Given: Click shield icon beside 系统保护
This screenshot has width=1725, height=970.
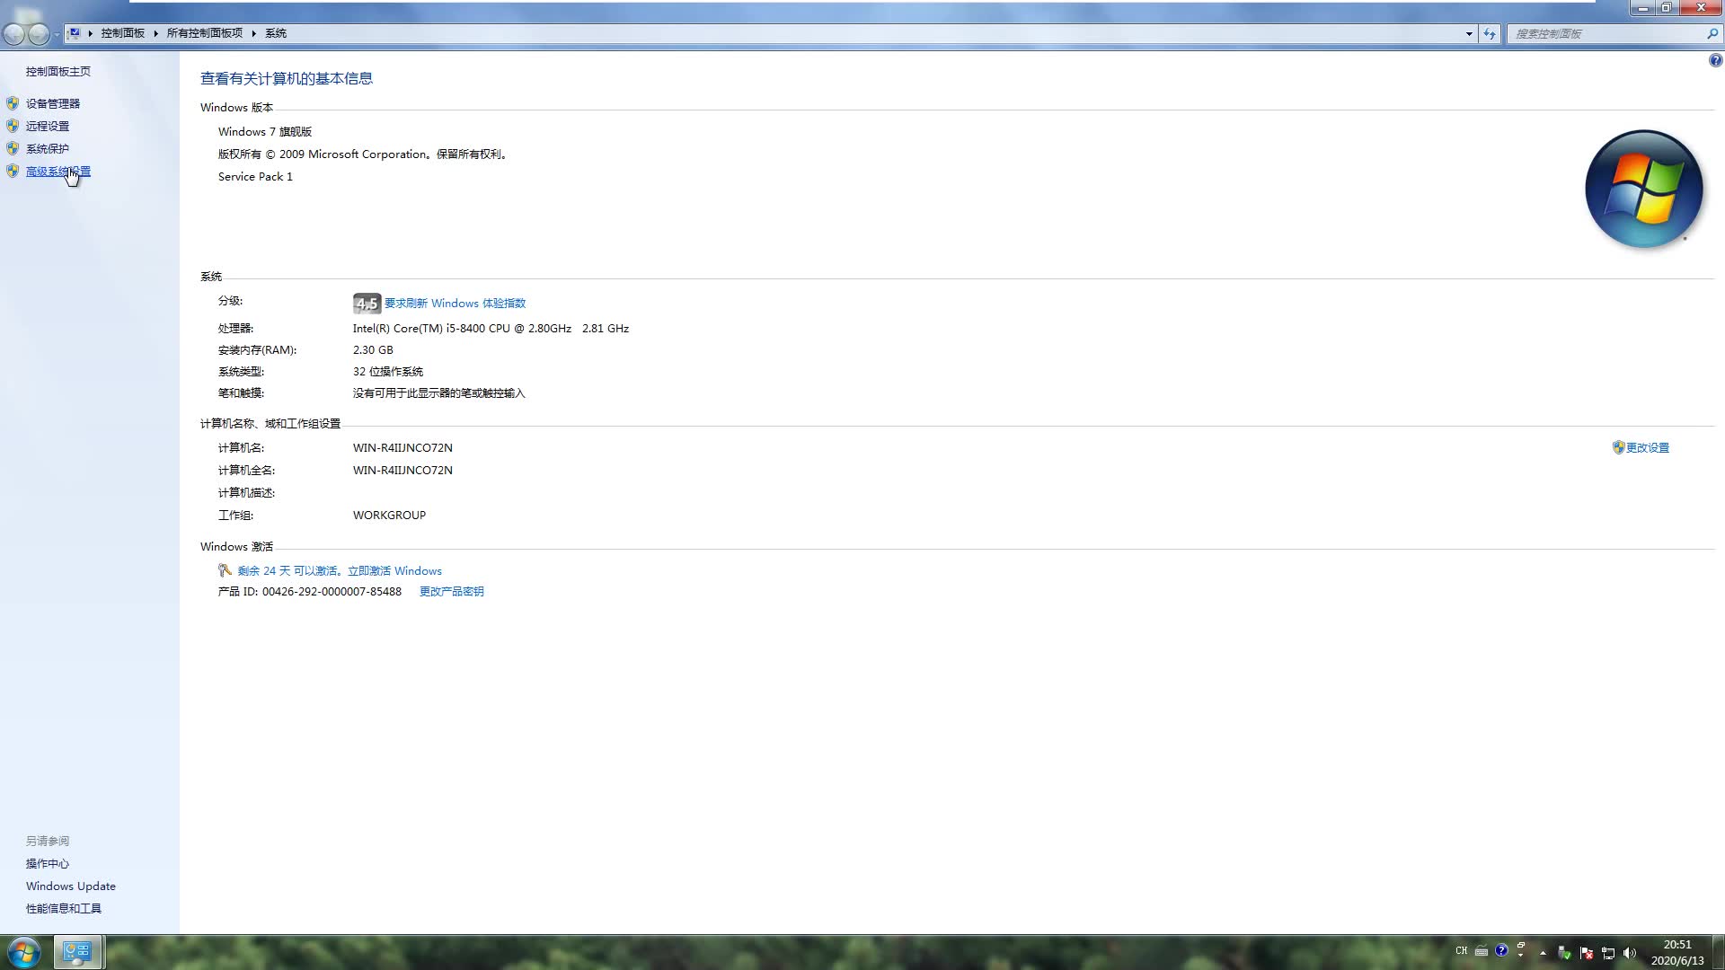Looking at the screenshot, I should (x=13, y=148).
